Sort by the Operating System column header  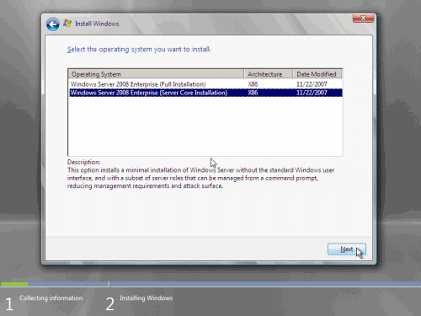pos(156,74)
